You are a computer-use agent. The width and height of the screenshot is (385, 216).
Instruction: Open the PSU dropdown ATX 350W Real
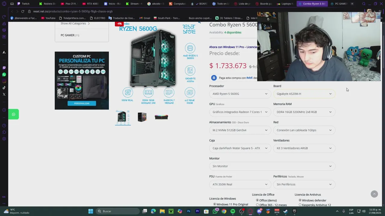pyautogui.click(x=240, y=184)
